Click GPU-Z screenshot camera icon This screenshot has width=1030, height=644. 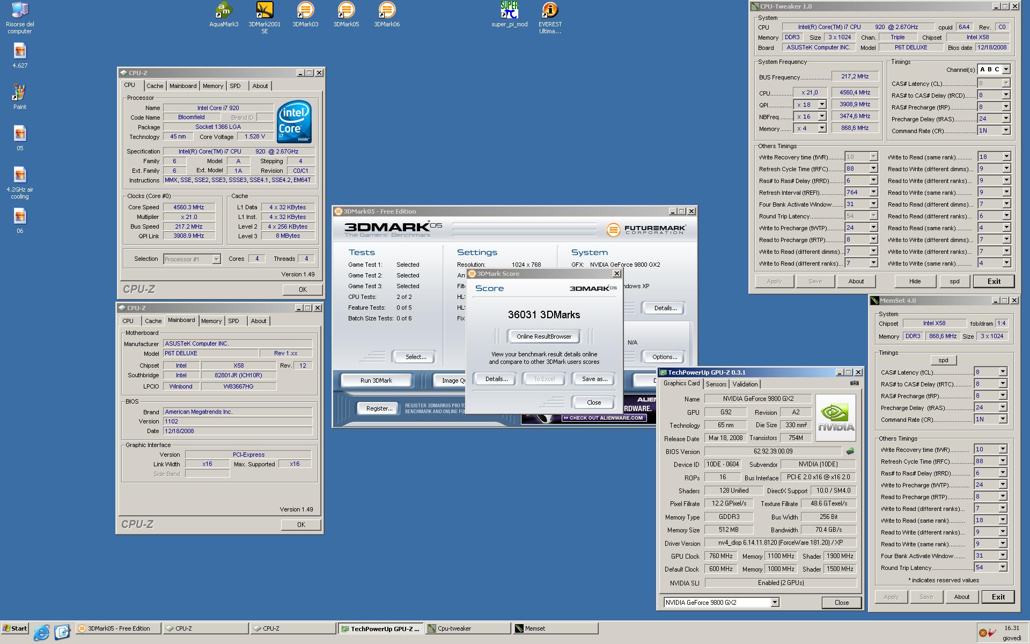tap(855, 383)
